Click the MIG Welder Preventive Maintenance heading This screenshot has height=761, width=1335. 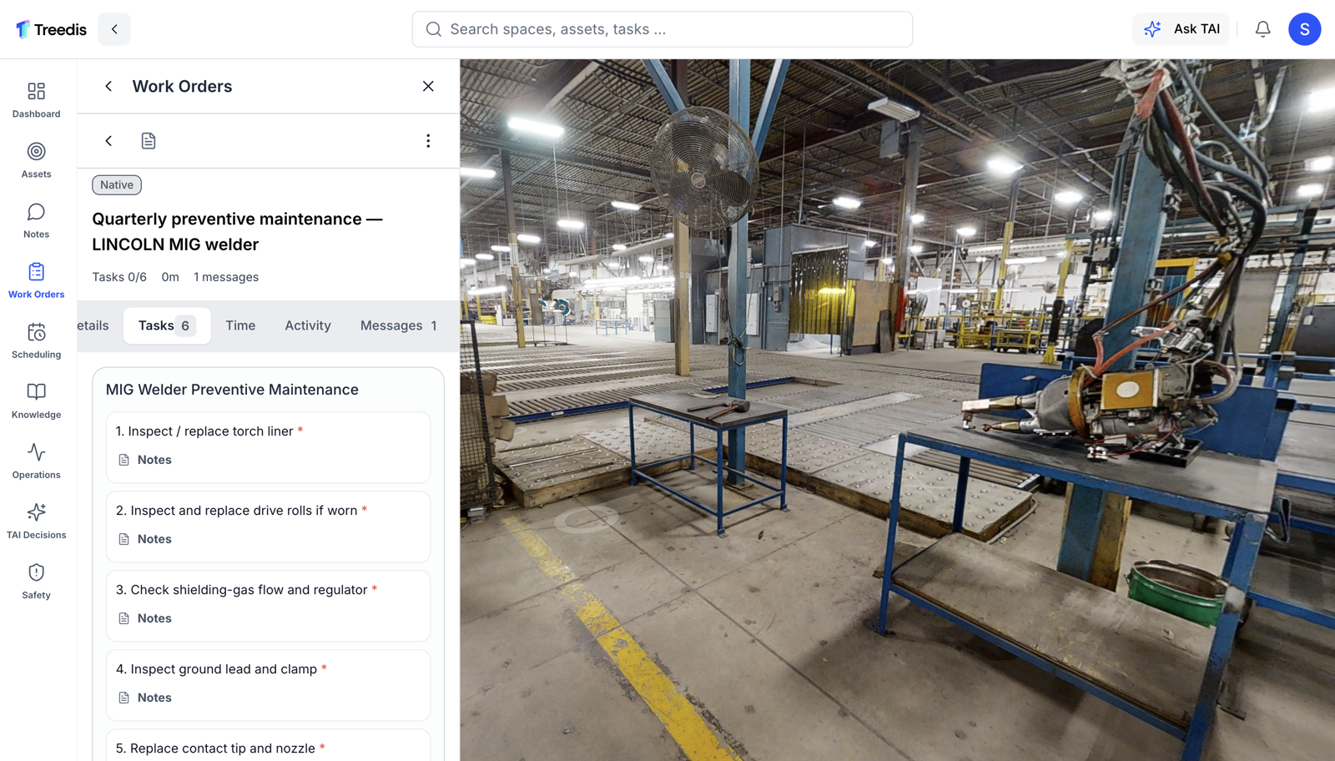point(232,390)
